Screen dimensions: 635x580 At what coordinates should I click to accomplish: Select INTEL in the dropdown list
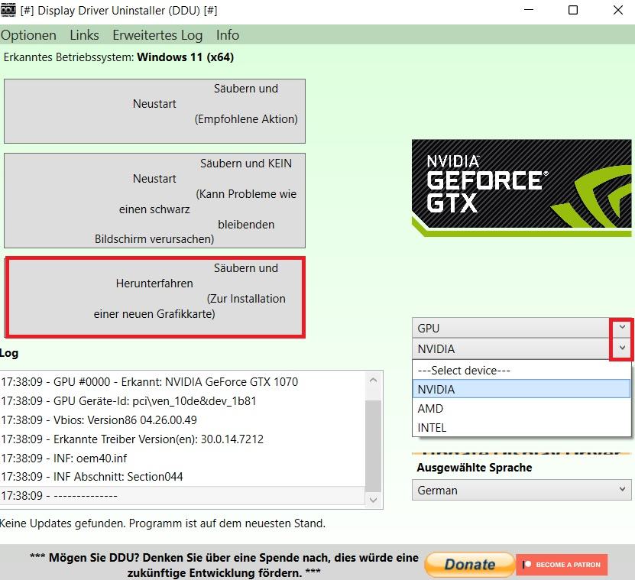522,427
